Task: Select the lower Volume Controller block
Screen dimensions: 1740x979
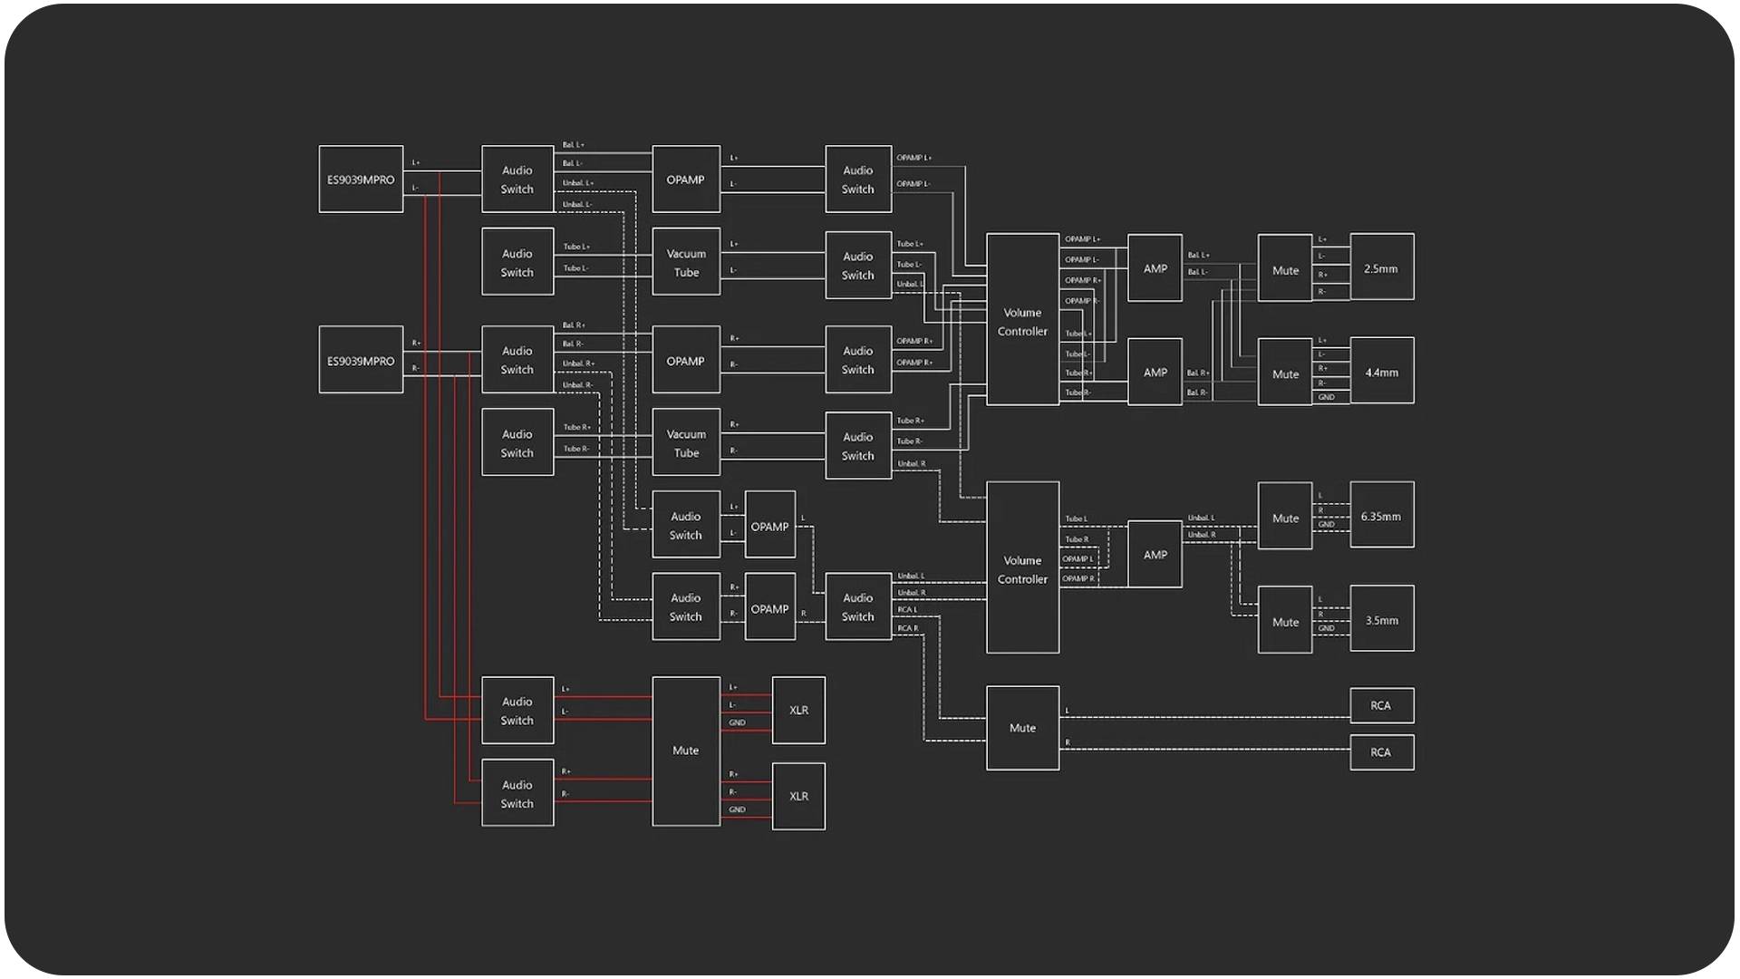Action: click(1022, 568)
